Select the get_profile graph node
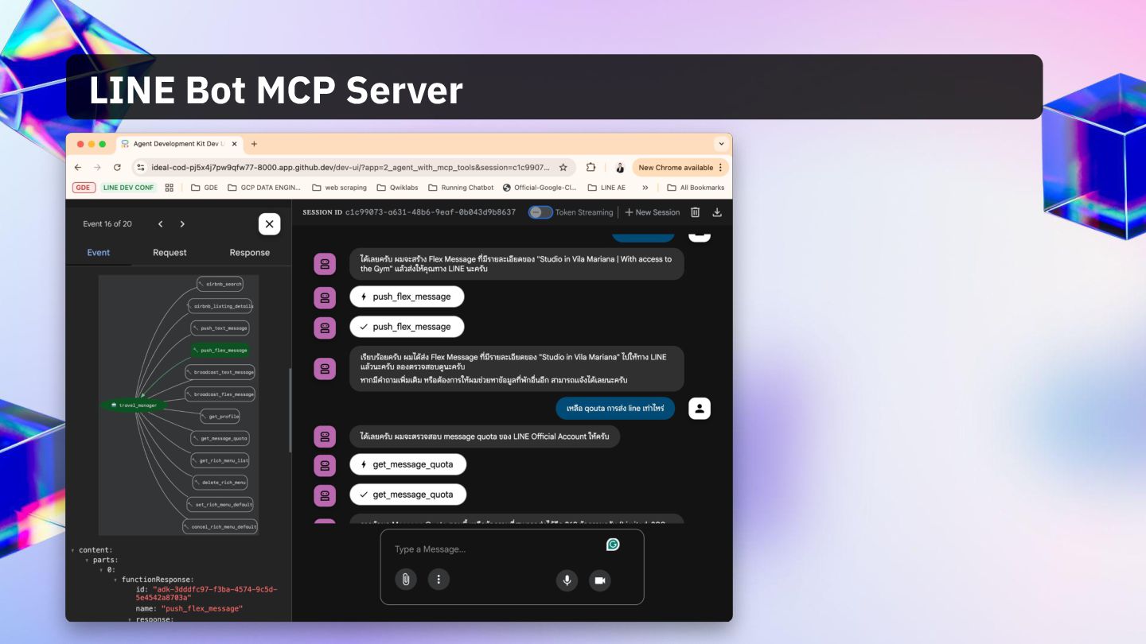The height and width of the screenshot is (644, 1146). click(x=220, y=416)
